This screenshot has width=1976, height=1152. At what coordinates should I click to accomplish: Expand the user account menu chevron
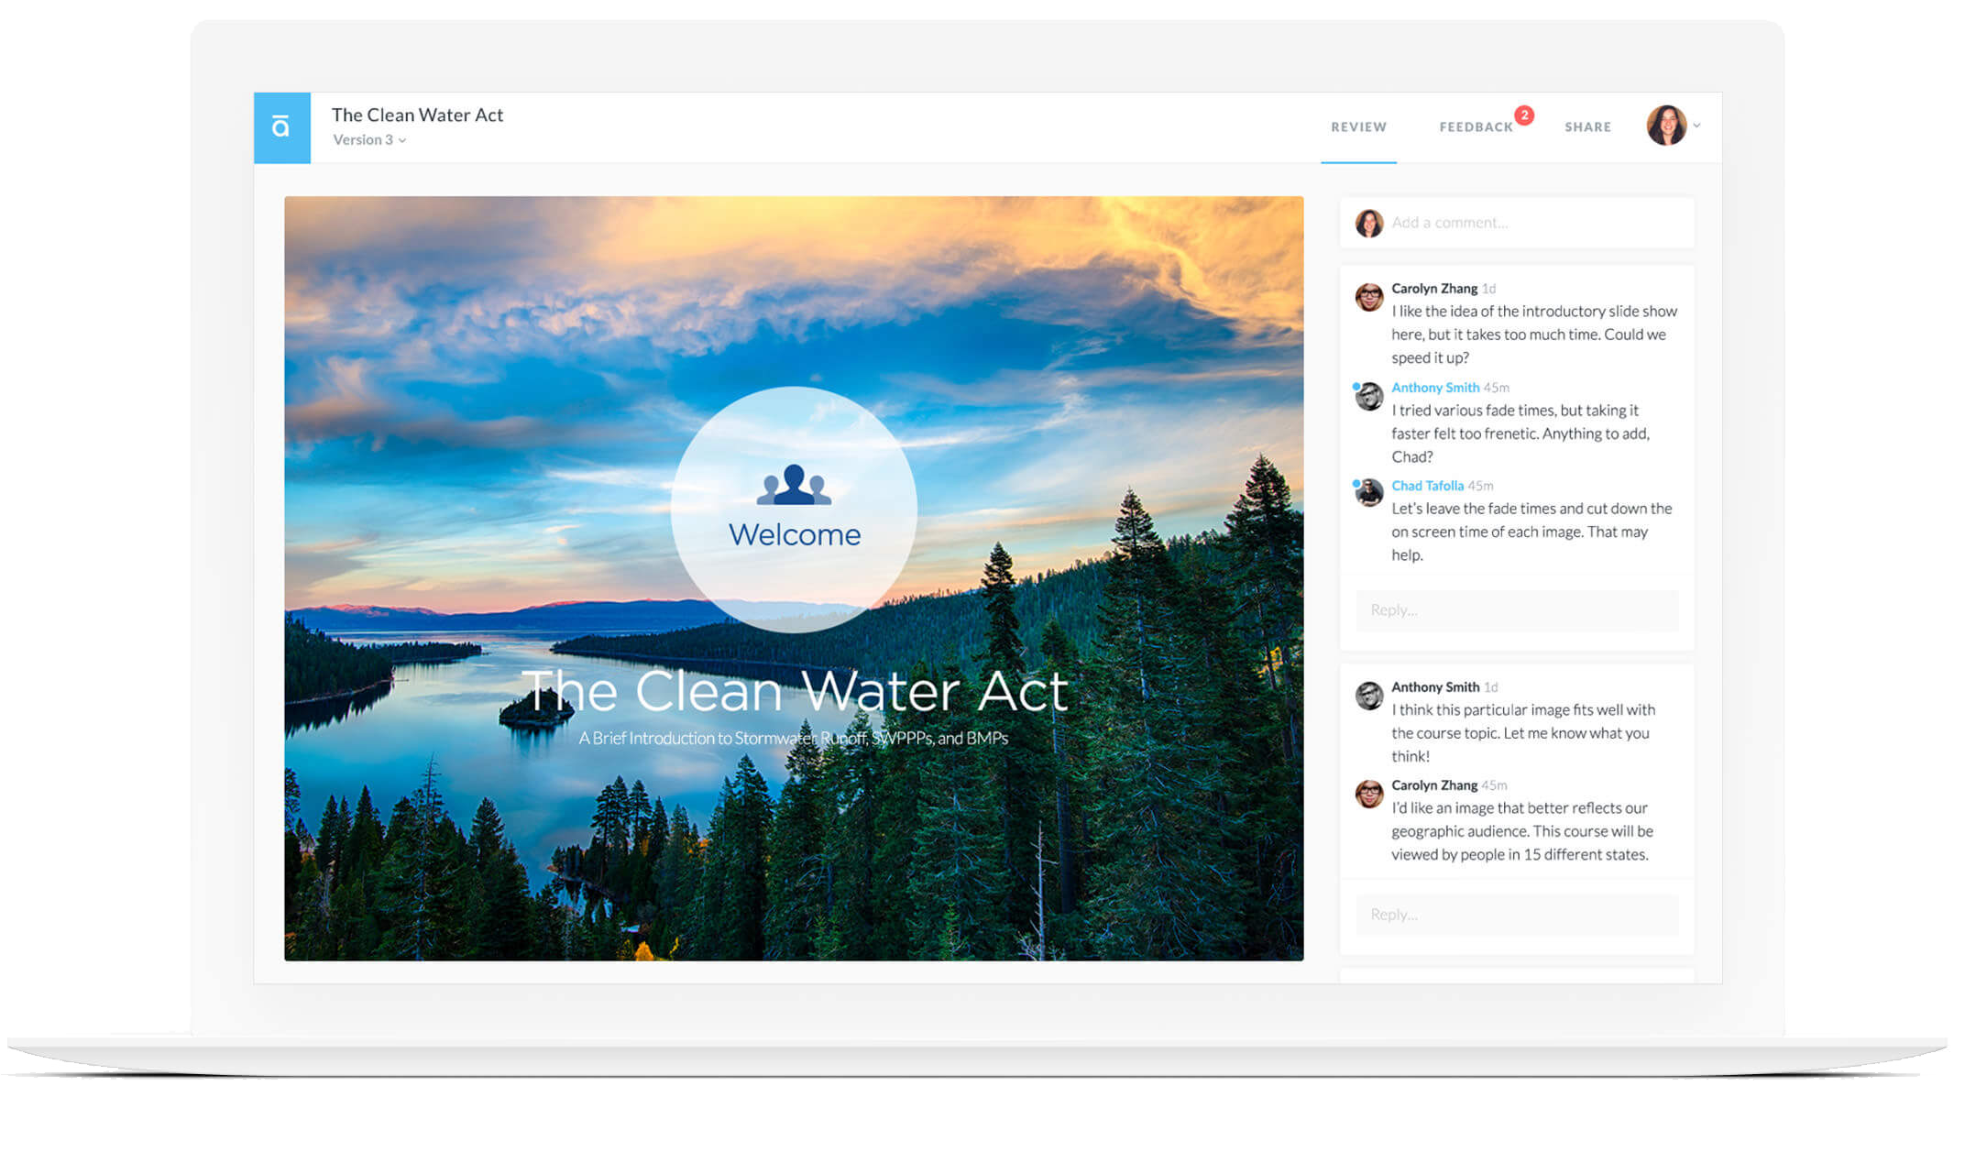point(1696,126)
